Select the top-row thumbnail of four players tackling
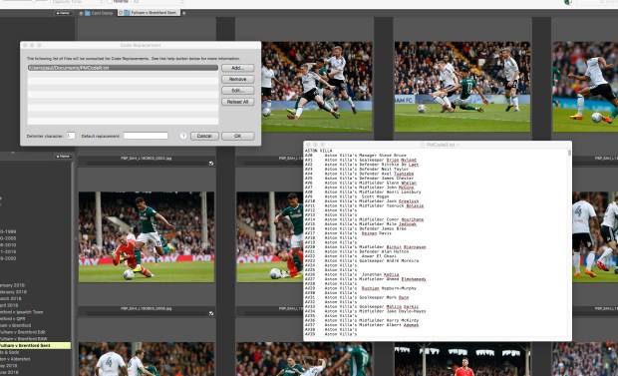Viewport: 618px width, 376px height. tap(317, 87)
